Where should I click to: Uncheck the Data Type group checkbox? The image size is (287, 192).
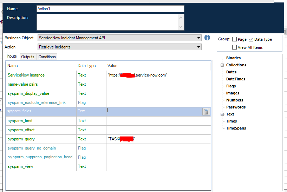click(x=251, y=39)
